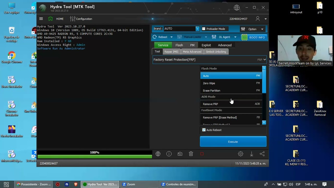Click the Execute button
334x188 pixels.
[233, 142]
